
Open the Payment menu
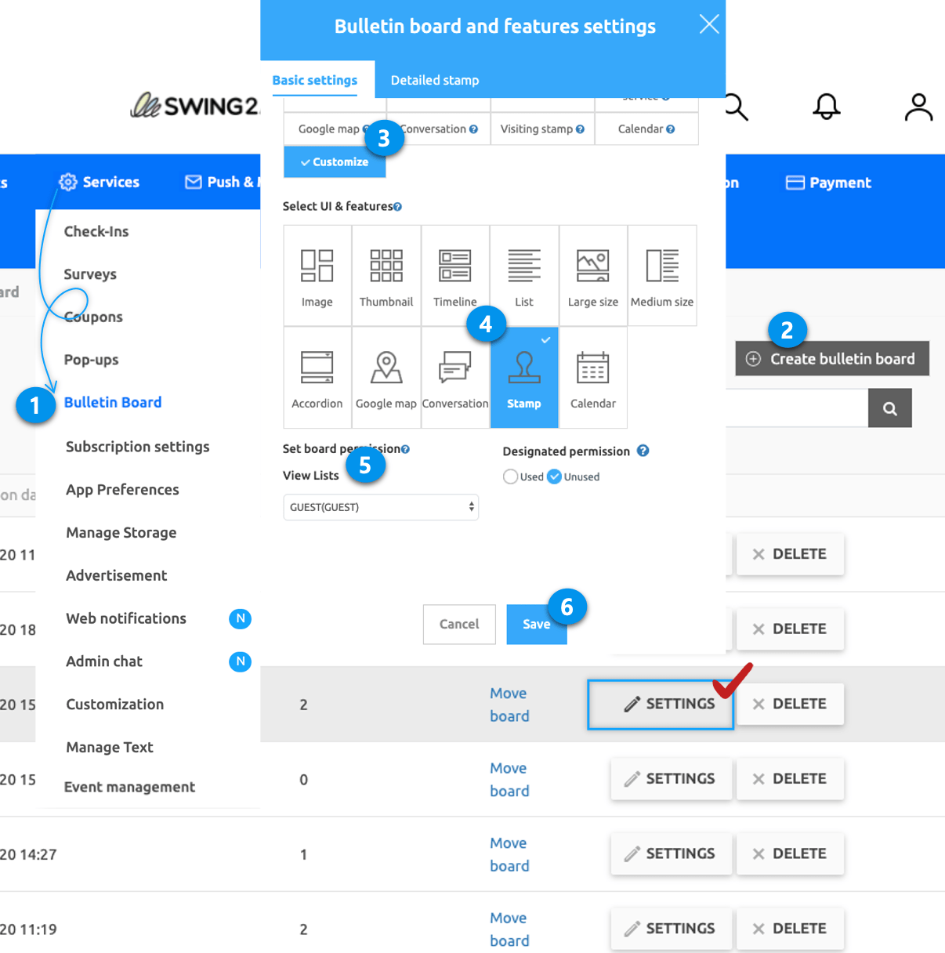point(829,183)
